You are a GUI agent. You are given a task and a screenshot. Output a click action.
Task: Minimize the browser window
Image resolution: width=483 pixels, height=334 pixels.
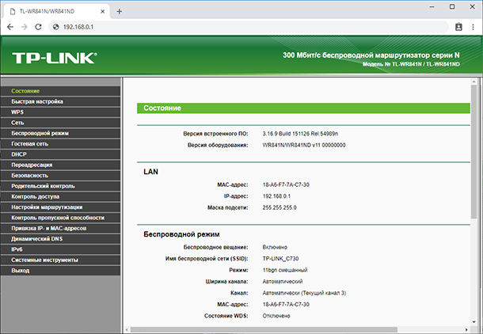(432, 7)
